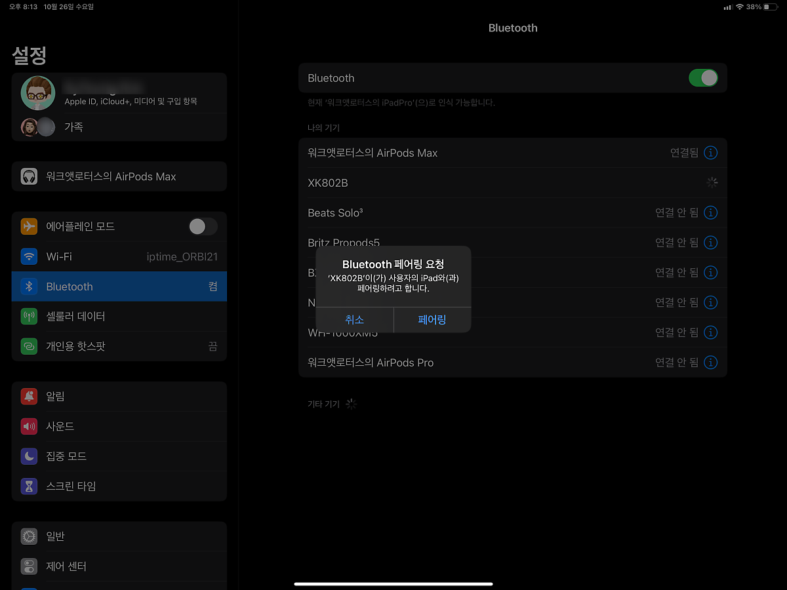Screen dimensions: 787x590
Task: Tap the home indicator bar
Action: tap(393, 583)
